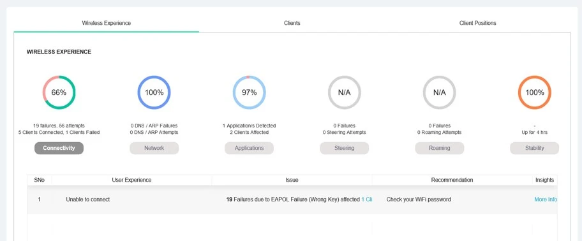
Task: Click the 100% network donut chart
Action: (x=154, y=92)
